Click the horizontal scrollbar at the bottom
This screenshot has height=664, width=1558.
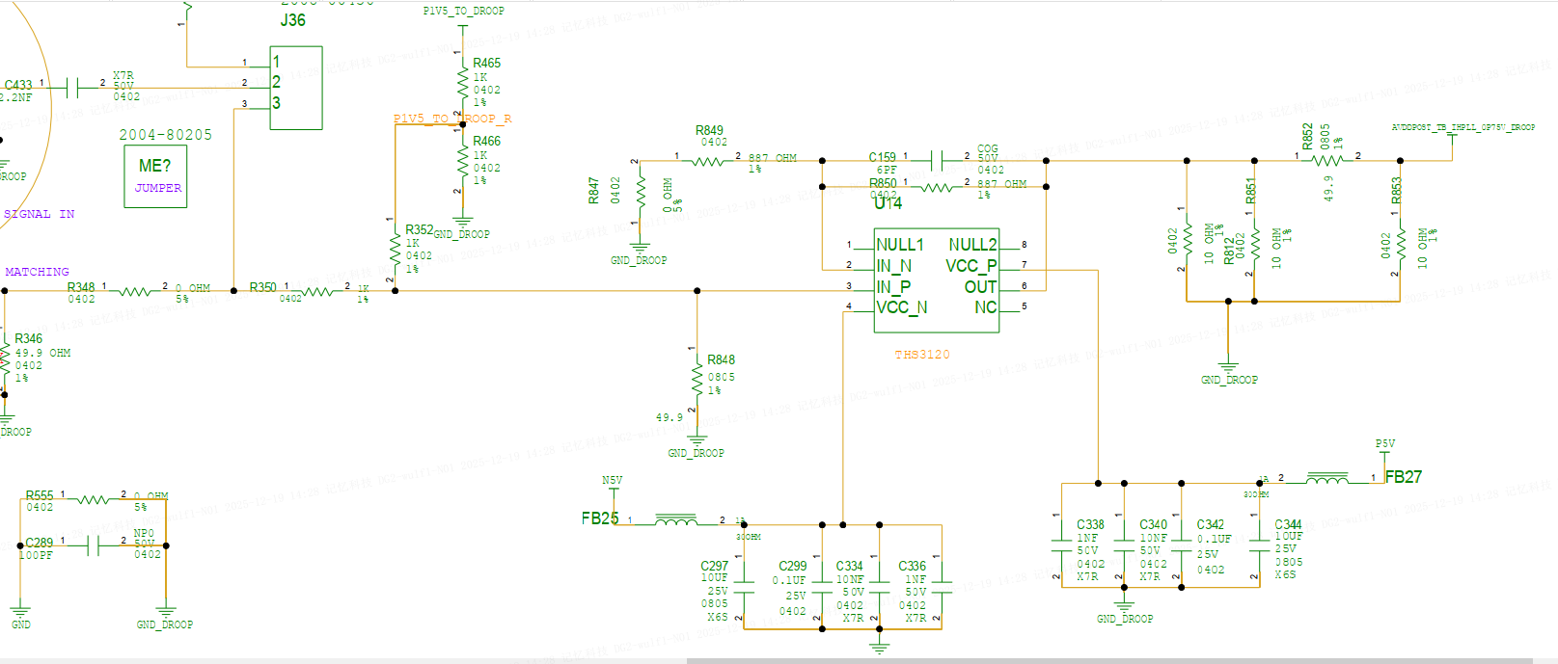tap(1109, 661)
